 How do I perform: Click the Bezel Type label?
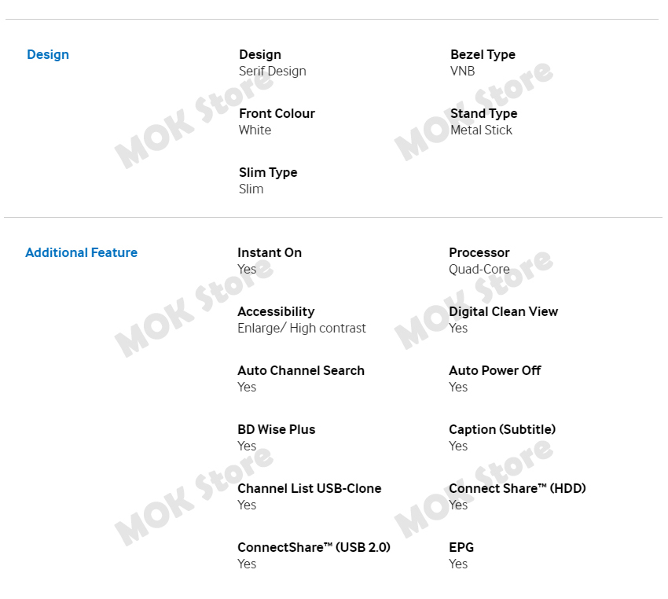(x=483, y=55)
